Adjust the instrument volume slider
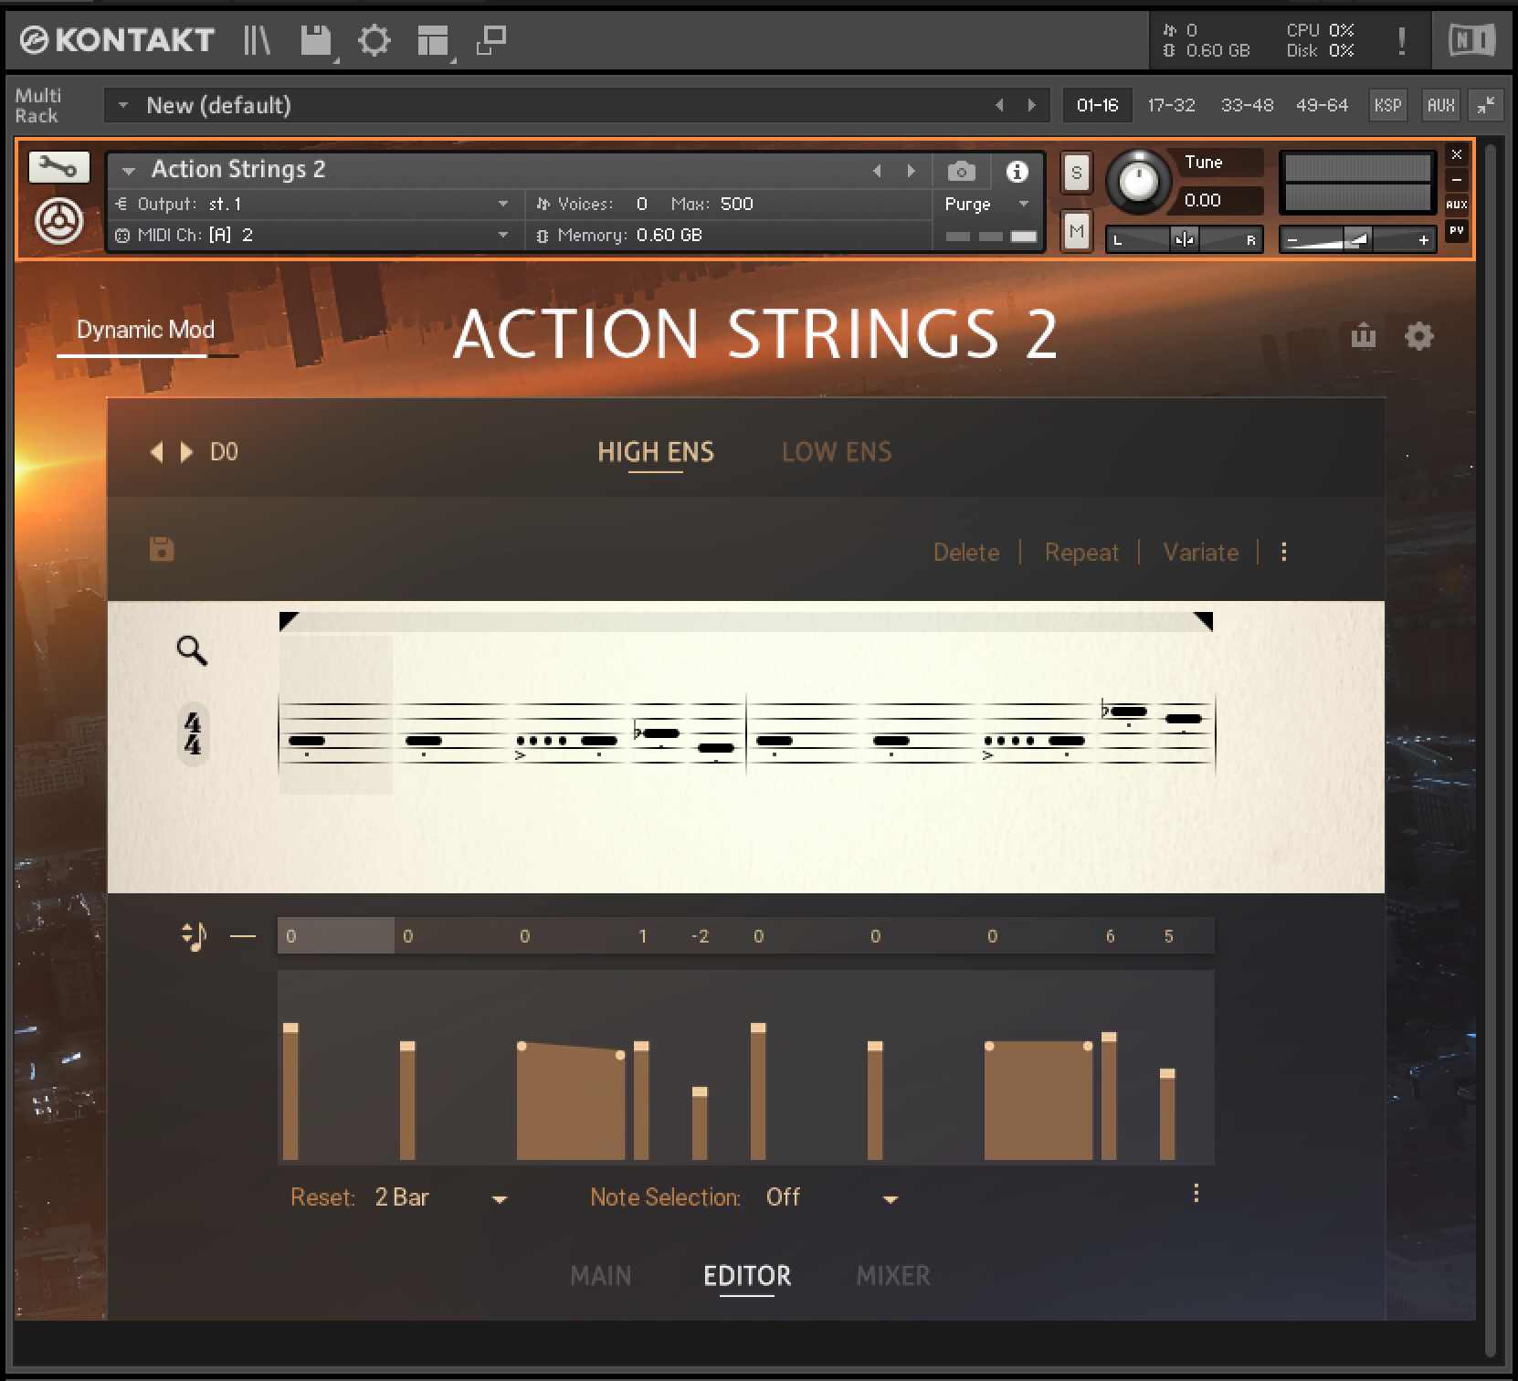Viewport: 1518px width, 1381px height. (x=1355, y=239)
